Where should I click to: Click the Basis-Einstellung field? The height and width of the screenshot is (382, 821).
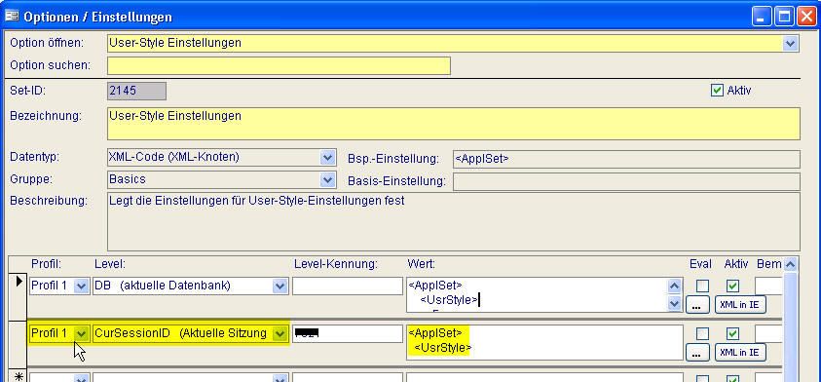(x=626, y=182)
